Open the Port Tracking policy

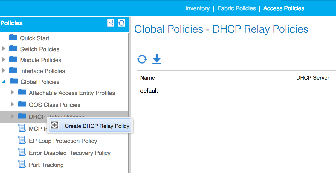point(46,165)
